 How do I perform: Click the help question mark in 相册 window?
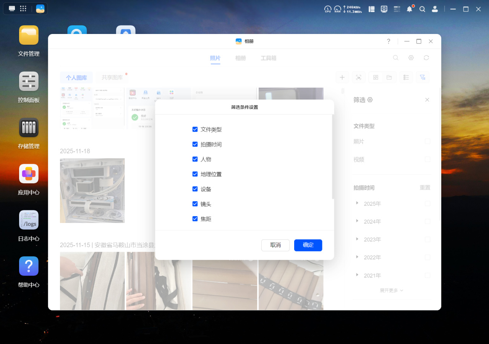(389, 41)
